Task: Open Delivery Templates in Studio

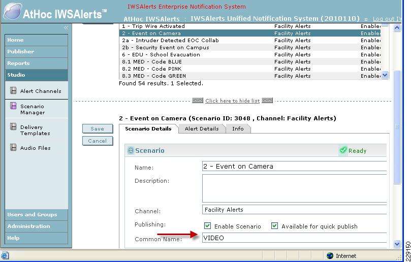Action: click(x=35, y=130)
